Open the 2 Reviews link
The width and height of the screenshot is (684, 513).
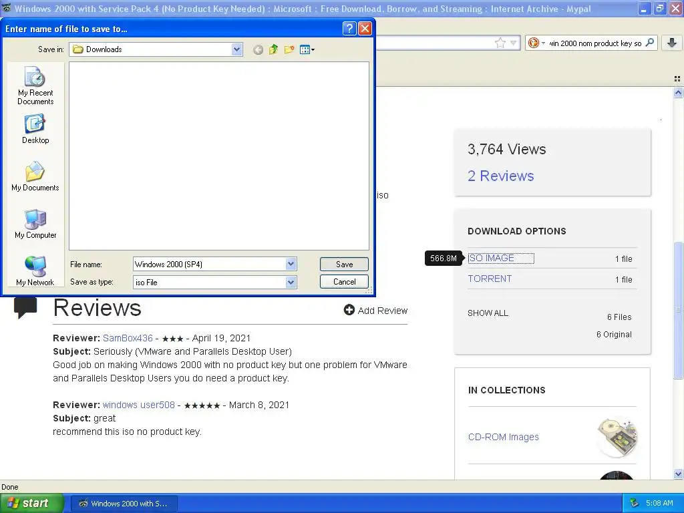tap(501, 176)
